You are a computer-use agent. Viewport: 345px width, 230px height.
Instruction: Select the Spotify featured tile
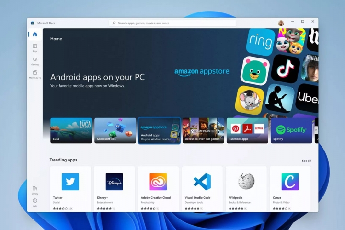(x=291, y=130)
